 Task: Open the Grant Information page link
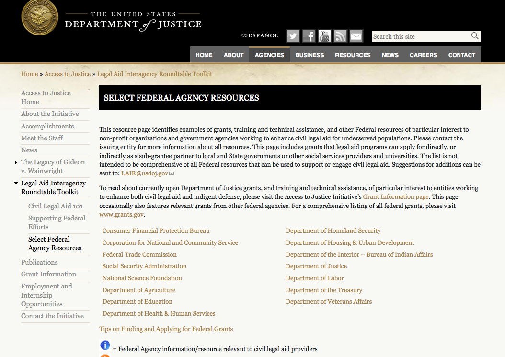click(x=395, y=197)
